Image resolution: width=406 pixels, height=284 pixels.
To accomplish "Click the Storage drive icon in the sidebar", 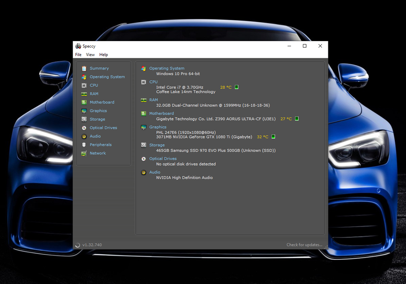I will 84,119.
